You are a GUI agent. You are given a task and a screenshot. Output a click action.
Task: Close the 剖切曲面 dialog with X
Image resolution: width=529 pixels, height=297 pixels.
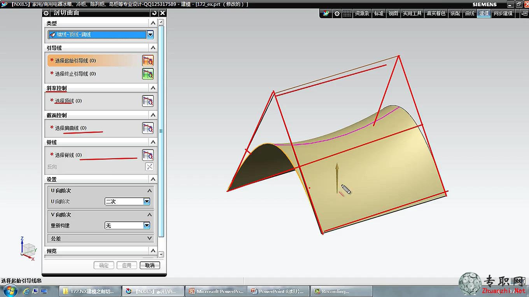click(x=163, y=13)
